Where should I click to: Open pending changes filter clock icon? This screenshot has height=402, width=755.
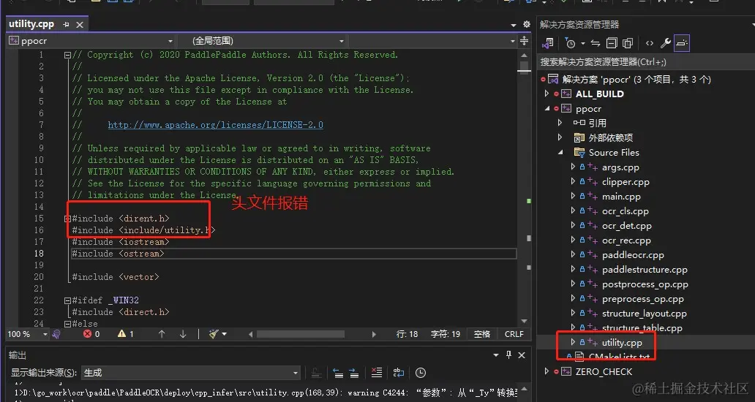click(570, 43)
